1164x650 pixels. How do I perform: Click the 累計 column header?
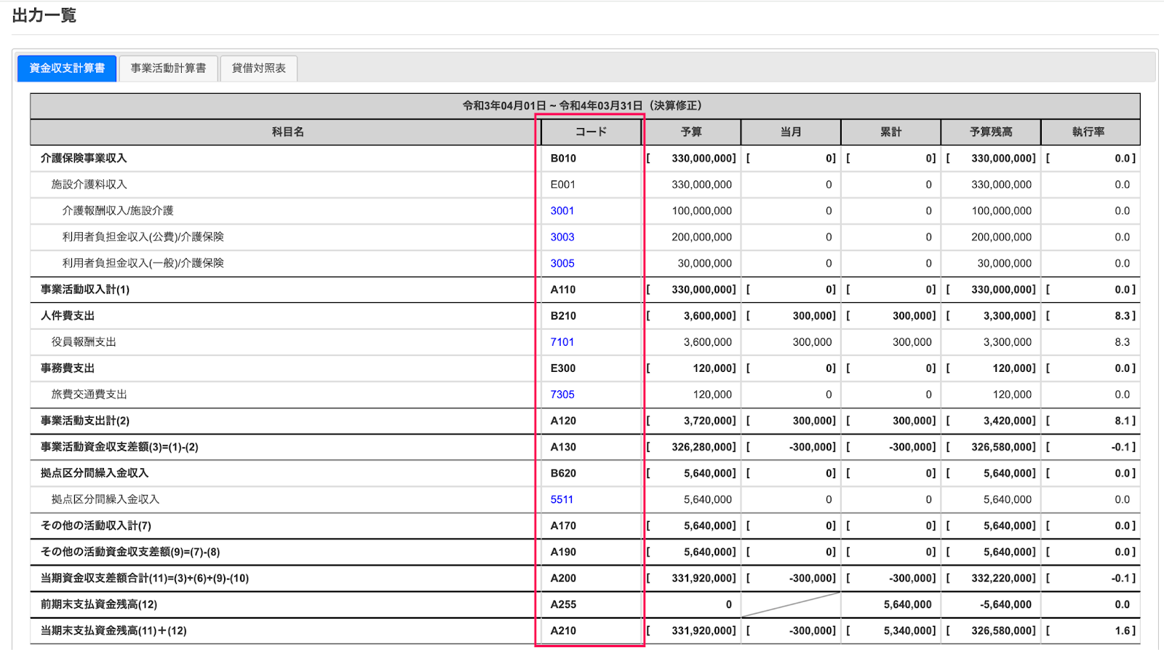(x=890, y=132)
